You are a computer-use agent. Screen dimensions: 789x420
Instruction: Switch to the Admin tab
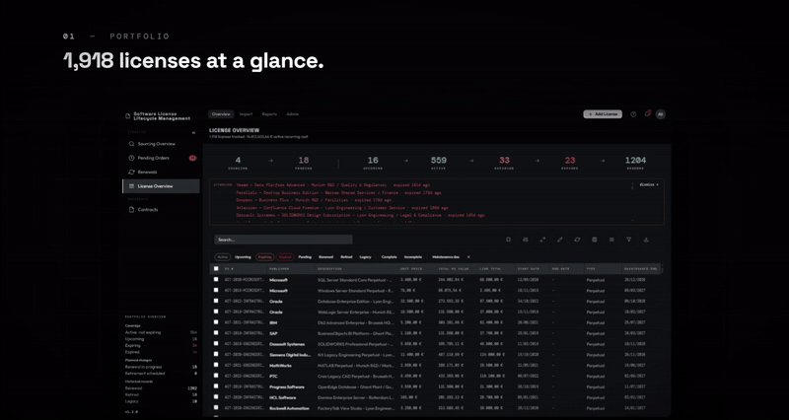point(292,114)
